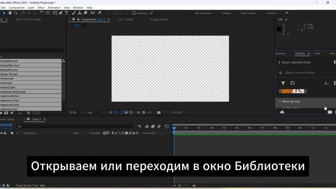Toggle the composition viewer lock icon
Viewport: 336px width, 189px height.
tap(78, 19)
